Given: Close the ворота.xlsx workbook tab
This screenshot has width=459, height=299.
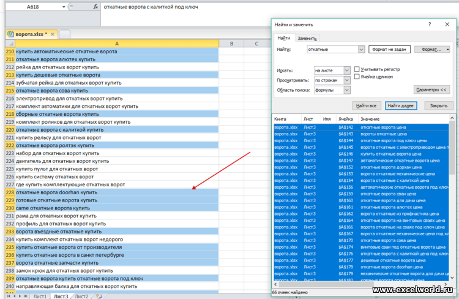Looking at the screenshot, I should tap(53, 34).
